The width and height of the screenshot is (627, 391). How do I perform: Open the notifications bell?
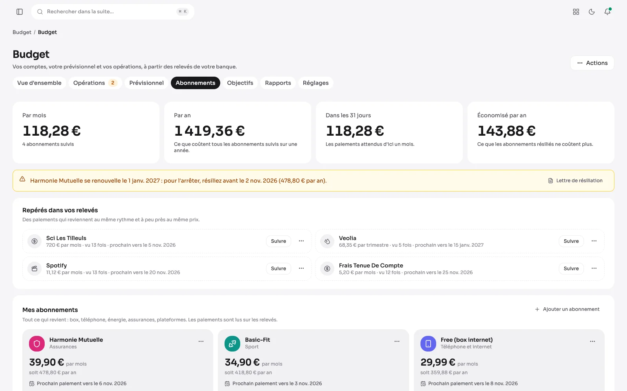click(607, 12)
